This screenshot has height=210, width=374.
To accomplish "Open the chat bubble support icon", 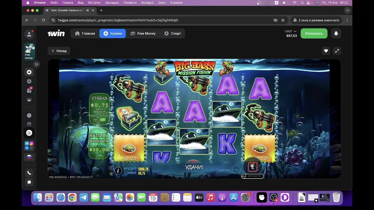I will pos(29,182).
